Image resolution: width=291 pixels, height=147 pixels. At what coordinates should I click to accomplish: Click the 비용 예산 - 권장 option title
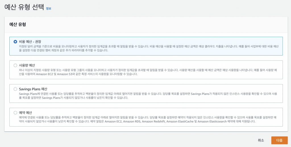[x=30, y=42]
